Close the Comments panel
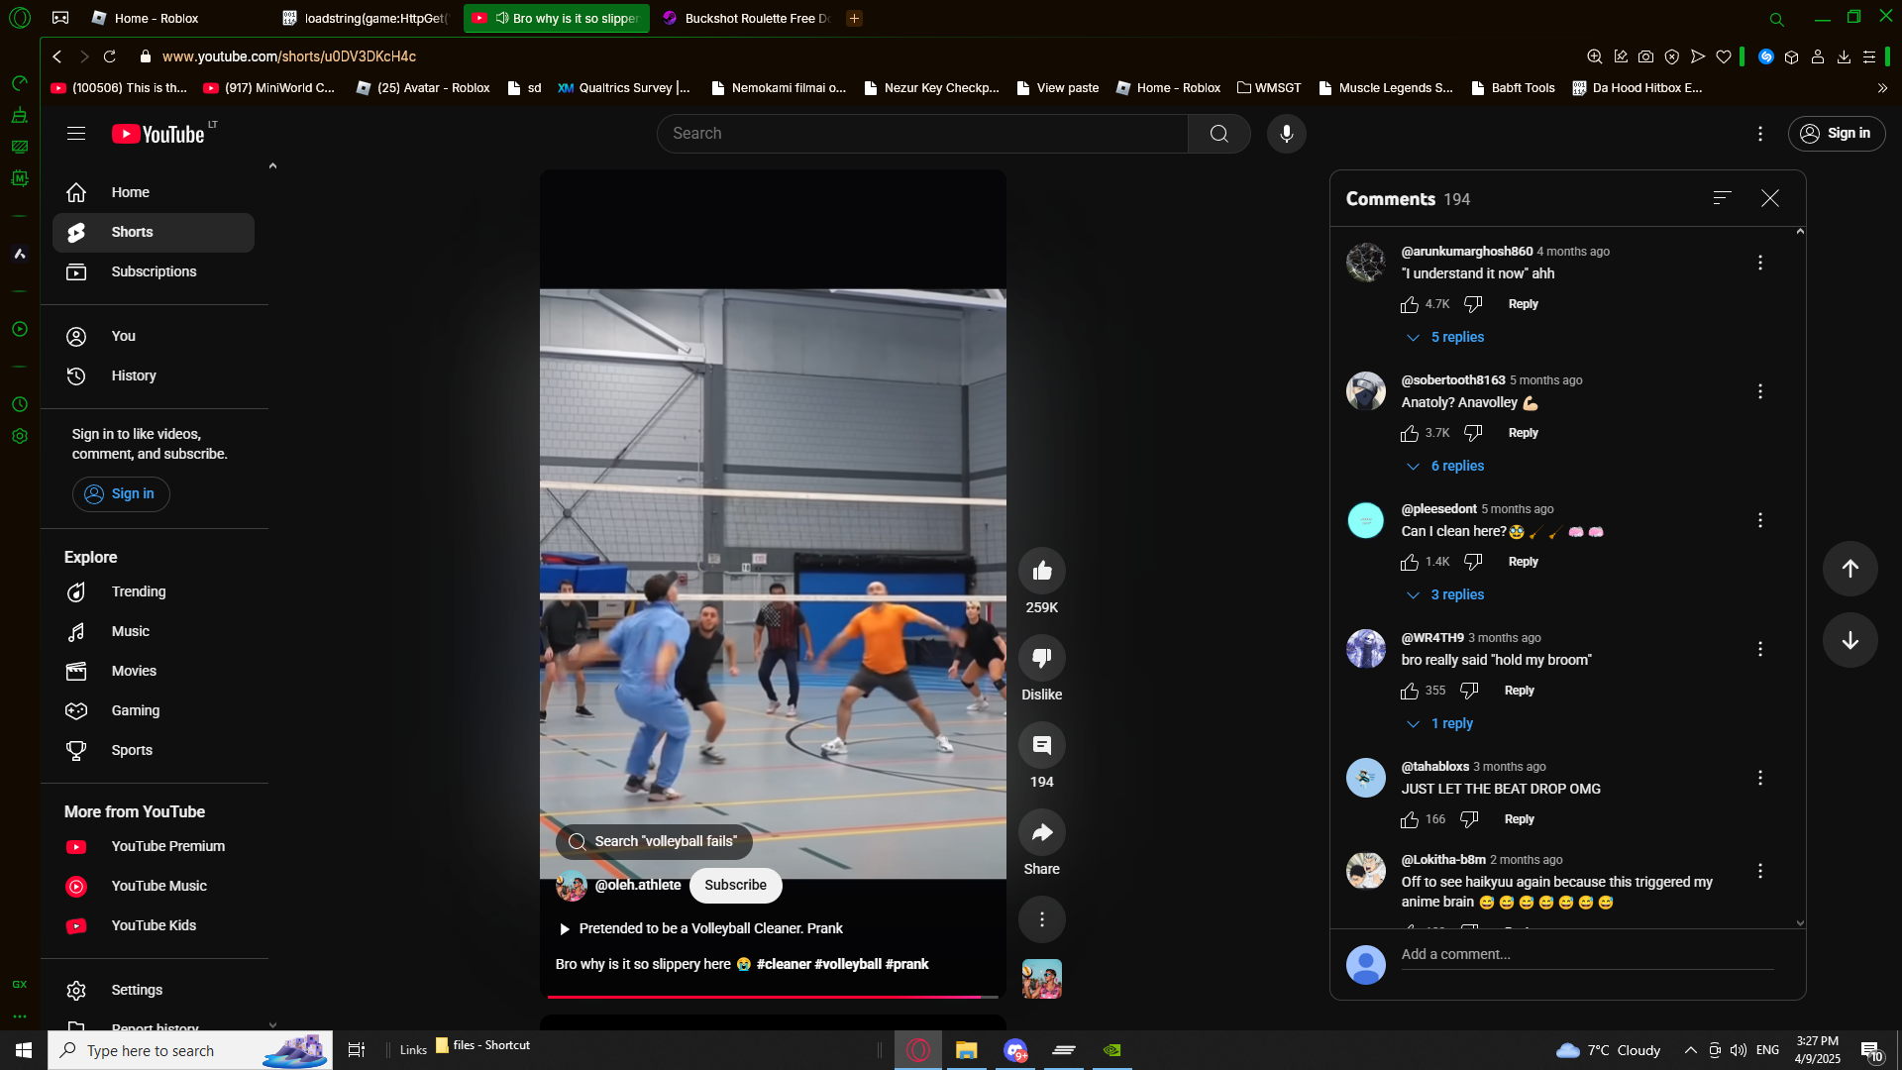Screen dimensions: 1902x1070 [x=1769, y=198]
